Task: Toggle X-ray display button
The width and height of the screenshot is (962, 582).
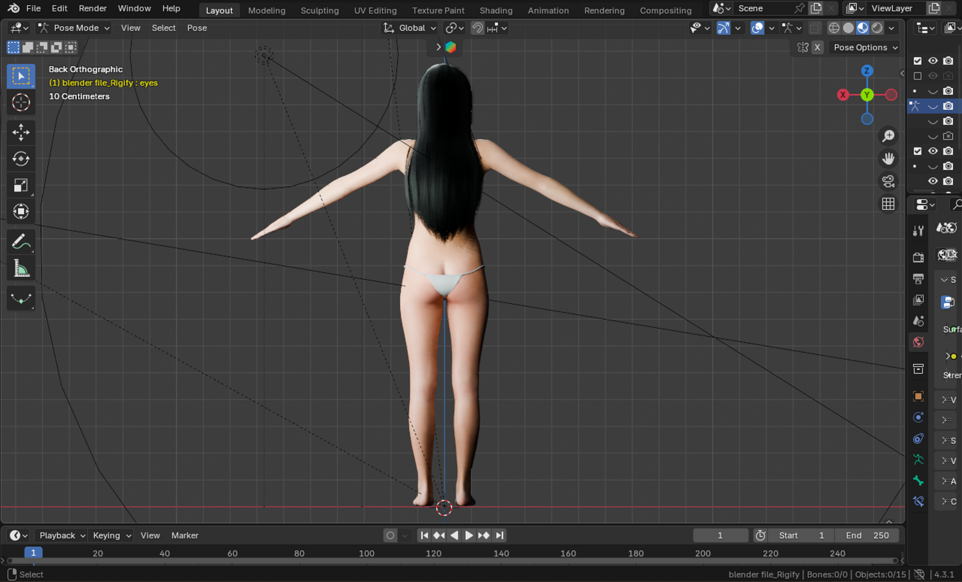Action: click(814, 28)
